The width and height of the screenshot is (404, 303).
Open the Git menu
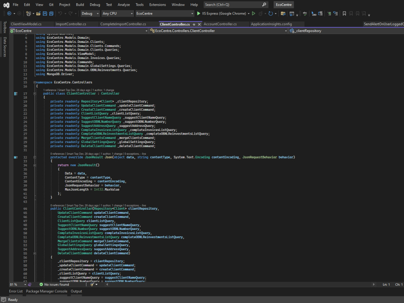(51, 4)
